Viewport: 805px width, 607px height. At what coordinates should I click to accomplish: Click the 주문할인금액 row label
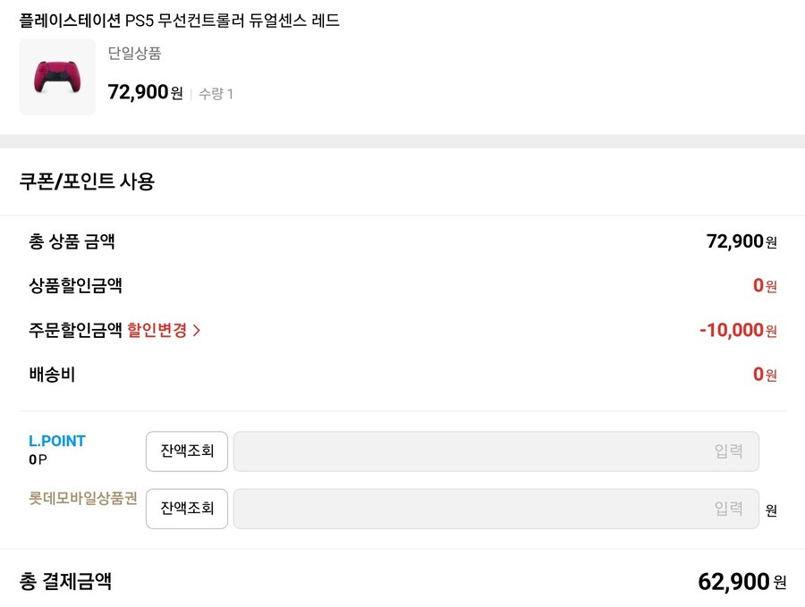75,330
